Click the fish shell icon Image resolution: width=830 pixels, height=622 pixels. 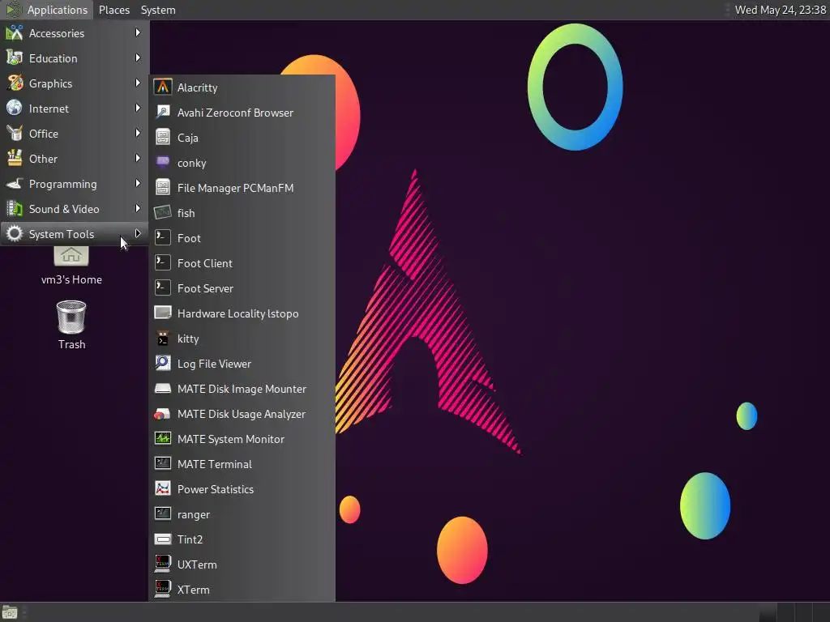click(162, 213)
